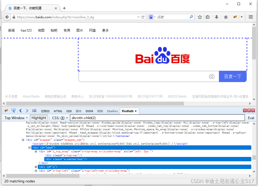Show bookmarks list icon
The width and height of the screenshot is (258, 186).
[208, 17]
